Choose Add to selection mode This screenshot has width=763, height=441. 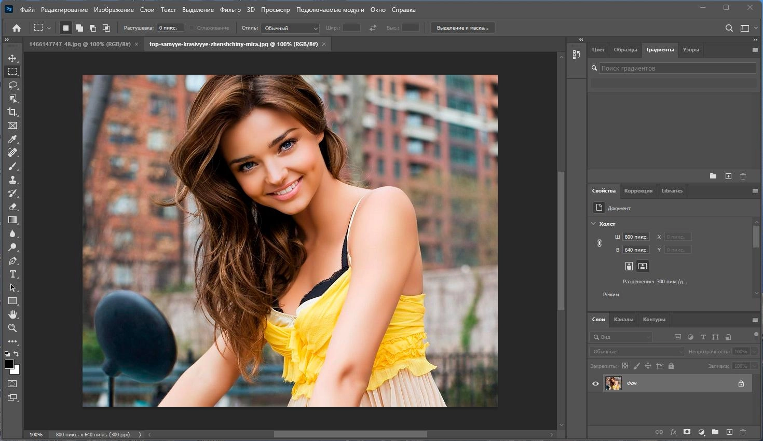pos(79,28)
